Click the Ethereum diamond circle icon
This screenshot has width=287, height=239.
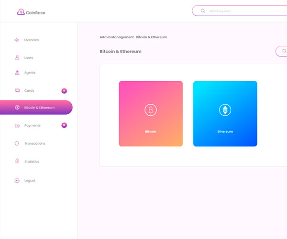click(225, 110)
